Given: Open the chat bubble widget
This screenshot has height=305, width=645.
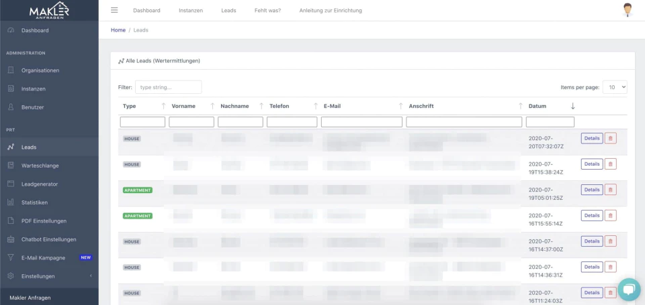Looking at the screenshot, I should point(629,290).
